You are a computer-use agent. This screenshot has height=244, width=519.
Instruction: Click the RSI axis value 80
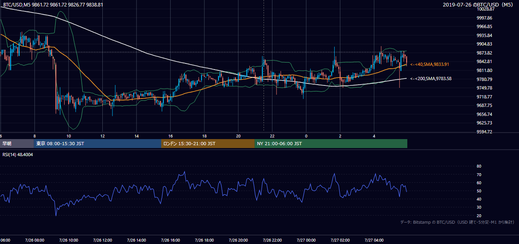coord(479,166)
